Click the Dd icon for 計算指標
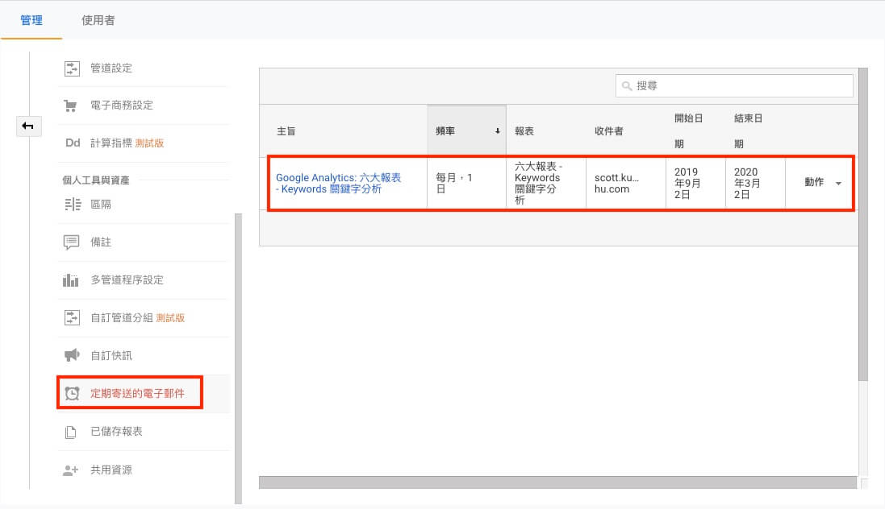 [x=72, y=143]
